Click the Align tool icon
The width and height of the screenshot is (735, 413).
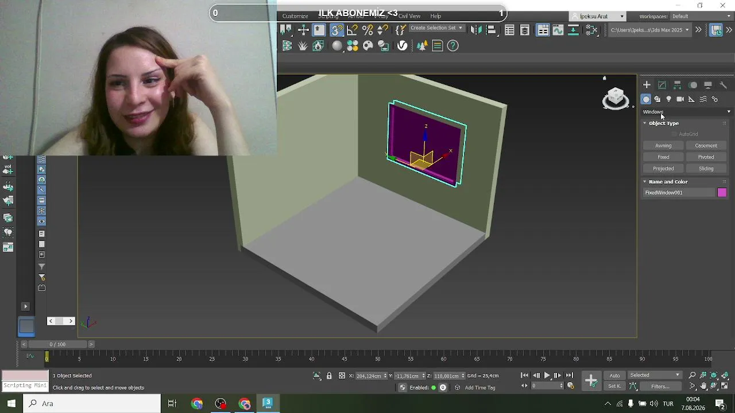click(491, 30)
